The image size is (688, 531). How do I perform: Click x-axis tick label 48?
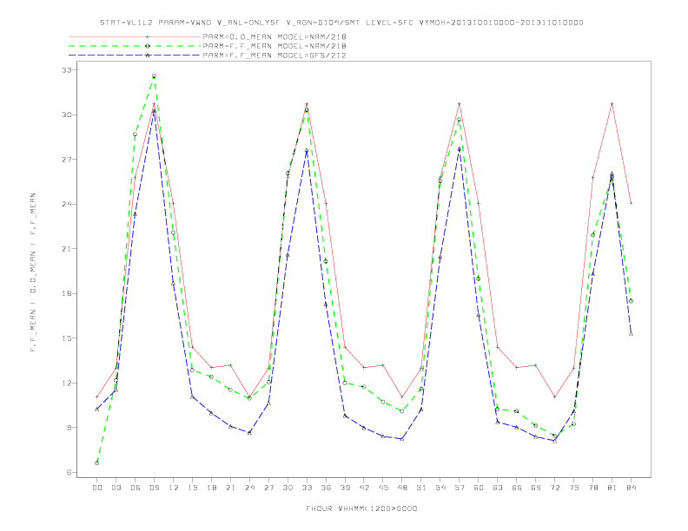(402, 488)
